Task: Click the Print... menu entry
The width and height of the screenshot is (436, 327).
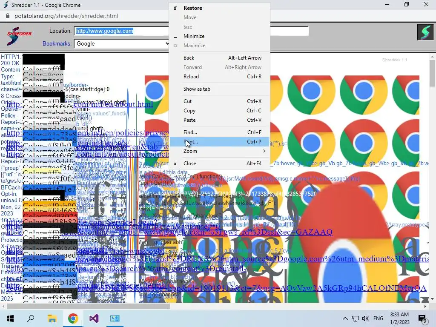Action: coord(219,142)
